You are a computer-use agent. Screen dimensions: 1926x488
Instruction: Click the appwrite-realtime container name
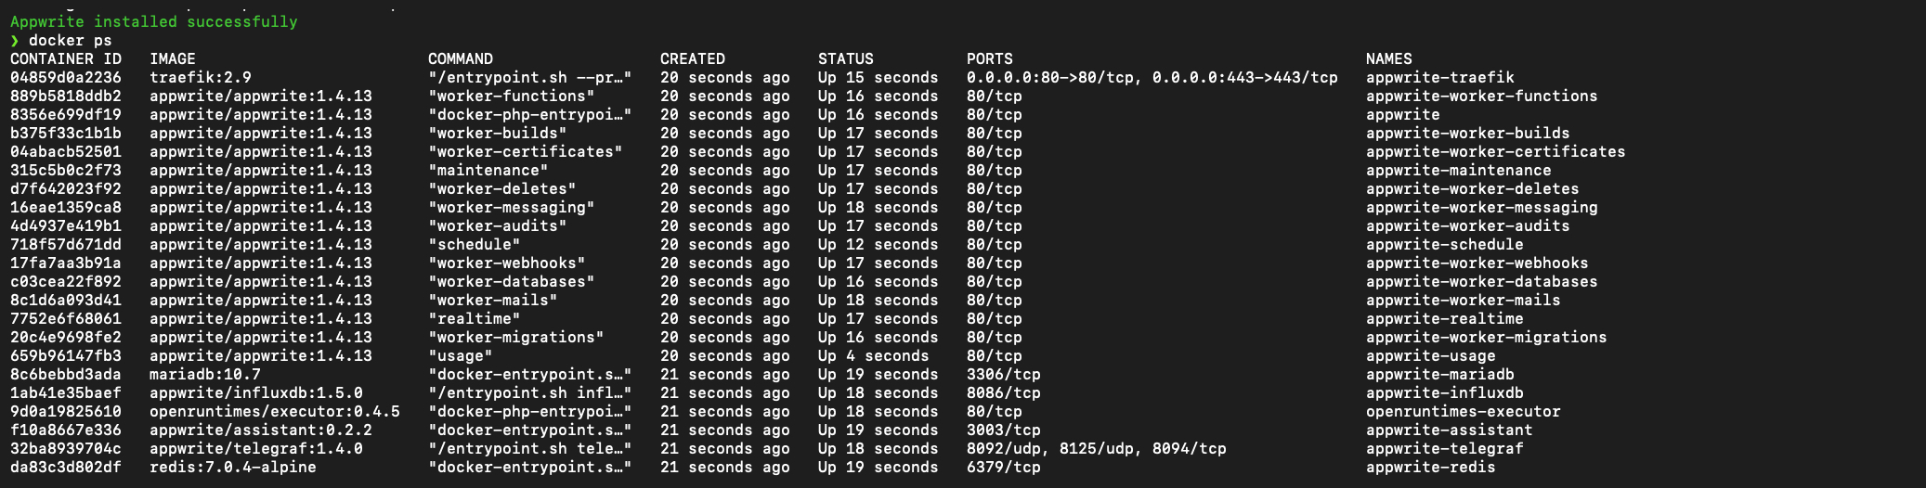click(1444, 319)
